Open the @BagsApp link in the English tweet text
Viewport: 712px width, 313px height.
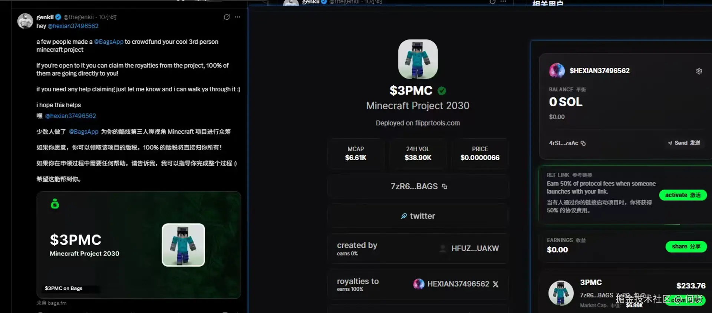[109, 42]
